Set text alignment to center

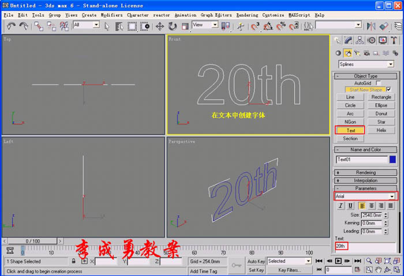tap(372, 206)
